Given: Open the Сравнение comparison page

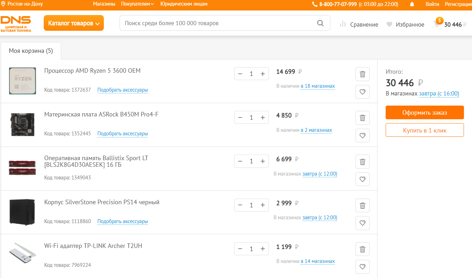Looking at the screenshot, I should pyautogui.click(x=359, y=24).
